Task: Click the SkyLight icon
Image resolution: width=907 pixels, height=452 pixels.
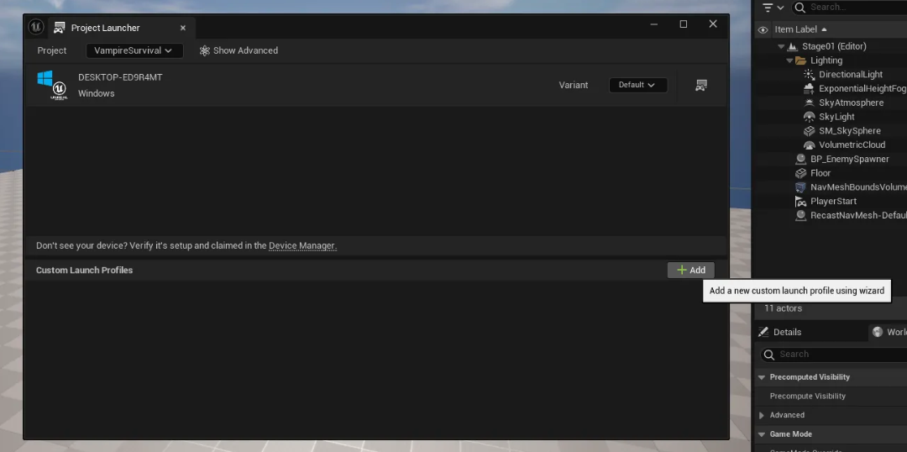Action: click(810, 116)
